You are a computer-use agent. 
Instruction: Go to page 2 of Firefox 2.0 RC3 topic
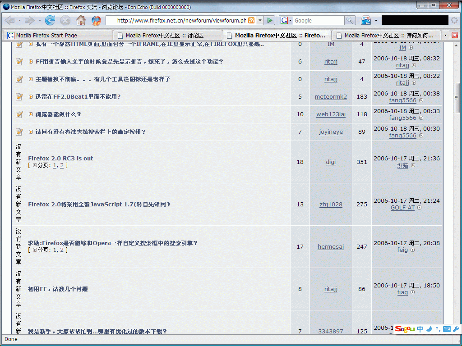pos(62,165)
